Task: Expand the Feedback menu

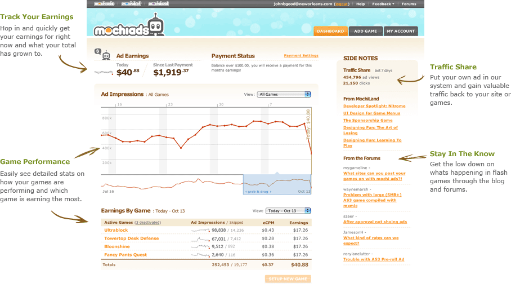Action: 383,4
